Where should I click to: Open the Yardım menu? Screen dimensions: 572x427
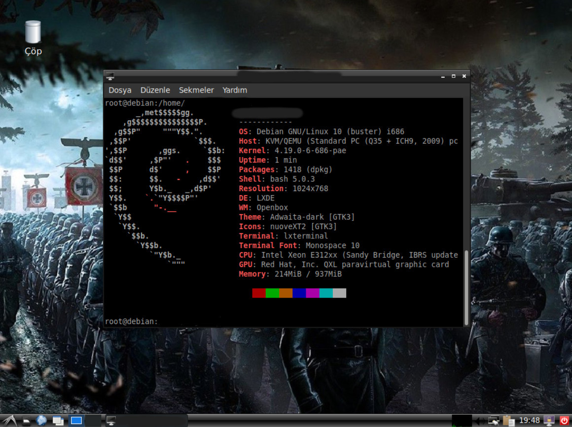[x=235, y=90]
